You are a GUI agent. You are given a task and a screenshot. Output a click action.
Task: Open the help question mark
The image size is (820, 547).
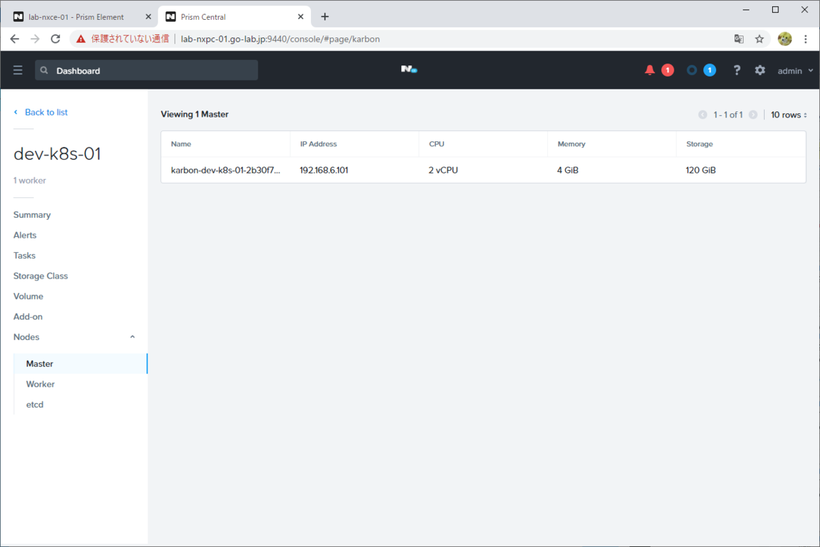[737, 70]
